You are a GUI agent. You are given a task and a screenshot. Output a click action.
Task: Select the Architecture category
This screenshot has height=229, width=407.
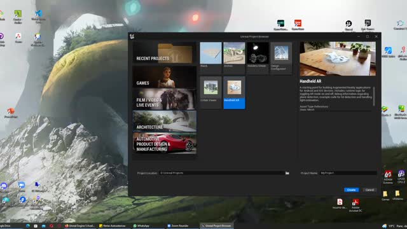[164, 121]
